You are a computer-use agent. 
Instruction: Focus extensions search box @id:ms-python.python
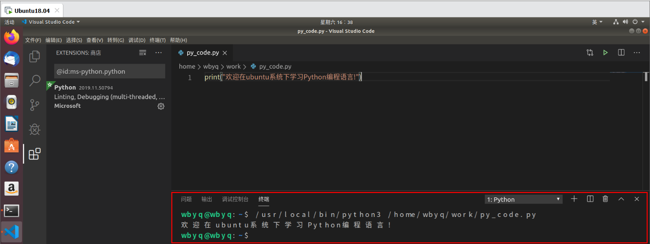click(x=110, y=71)
